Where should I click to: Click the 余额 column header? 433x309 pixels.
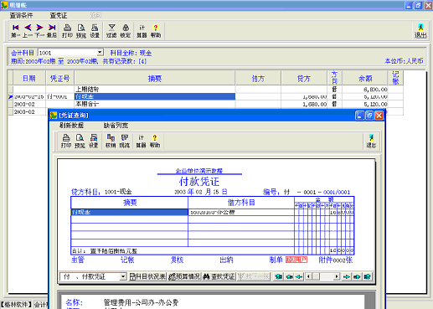(365, 78)
